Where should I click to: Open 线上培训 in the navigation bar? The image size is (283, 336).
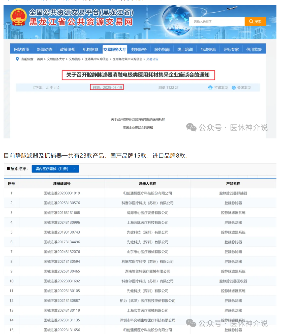coord(185,49)
